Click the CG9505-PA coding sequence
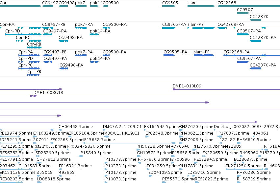 click(x=169, y=55)
